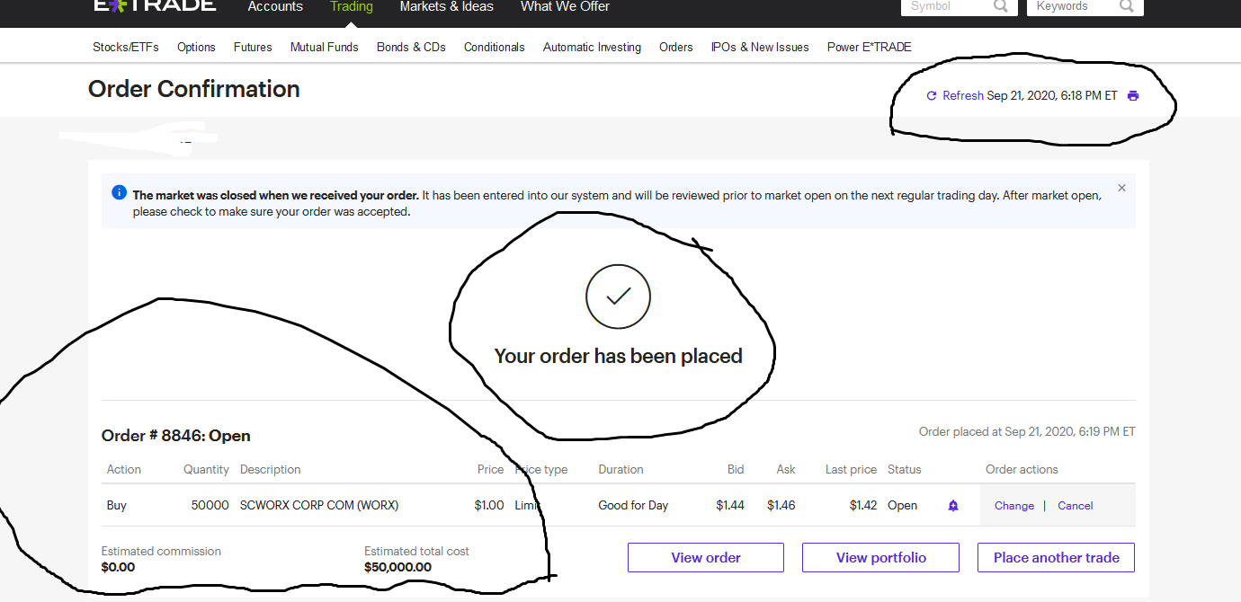Click the bid value $1.44
This screenshot has height=602, width=1241.
point(730,505)
